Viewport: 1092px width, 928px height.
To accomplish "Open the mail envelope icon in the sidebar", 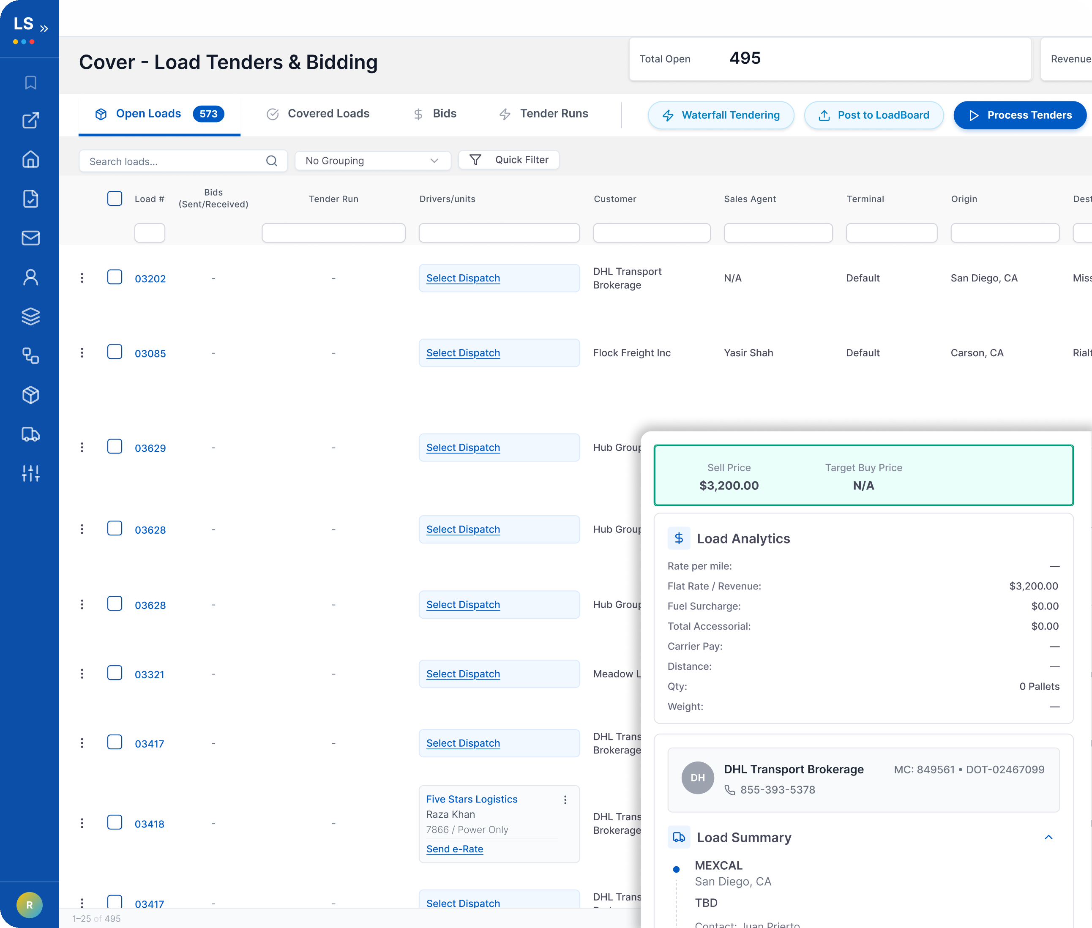I will click(x=30, y=238).
